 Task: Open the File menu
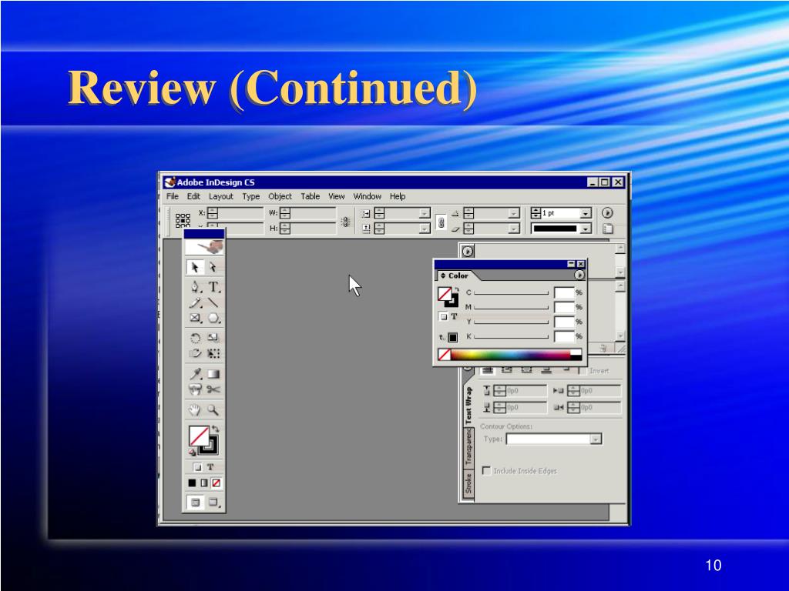tap(173, 196)
